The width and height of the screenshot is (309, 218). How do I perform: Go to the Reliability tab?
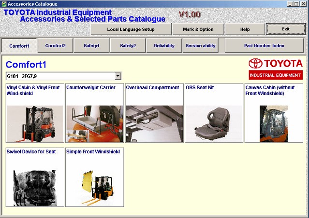click(x=164, y=46)
